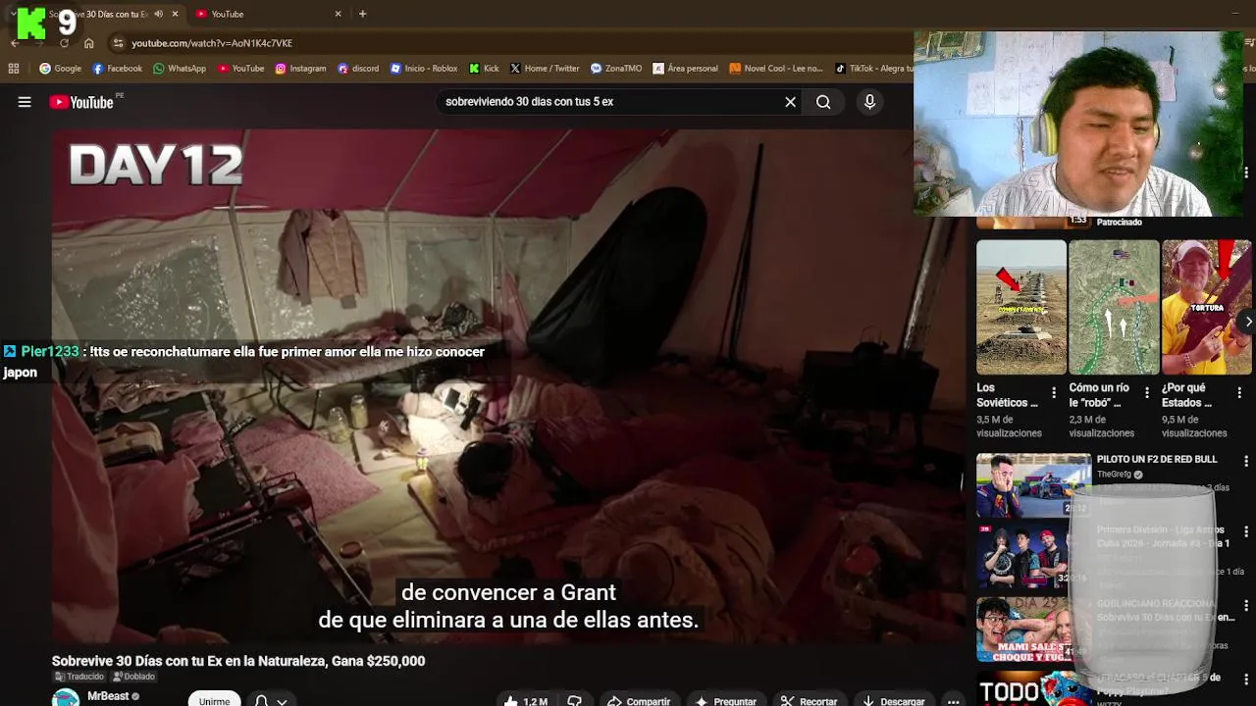Click the video player showing DAY 12
This screenshot has height=706, width=1256.
(x=508, y=386)
